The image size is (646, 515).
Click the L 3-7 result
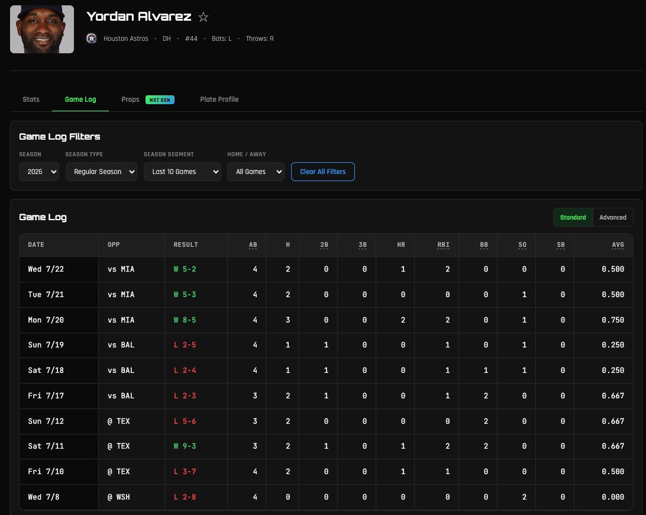pyautogui.click(x=185, y=471)
